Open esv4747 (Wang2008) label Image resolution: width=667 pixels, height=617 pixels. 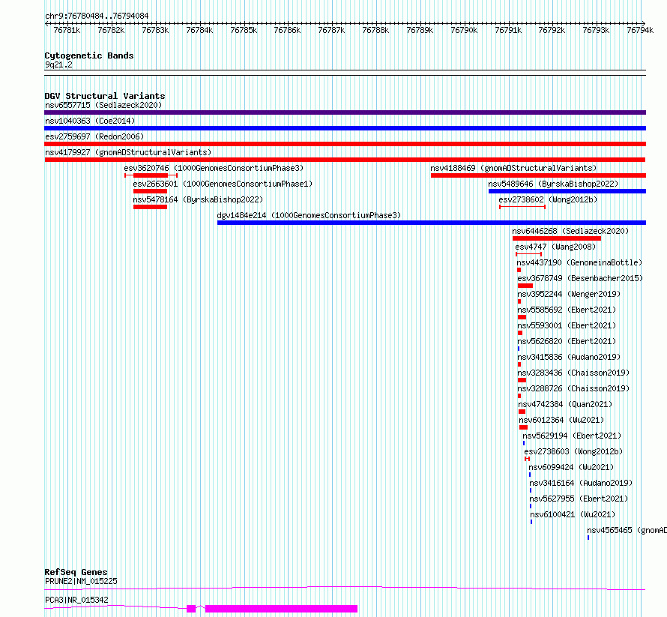555,247
